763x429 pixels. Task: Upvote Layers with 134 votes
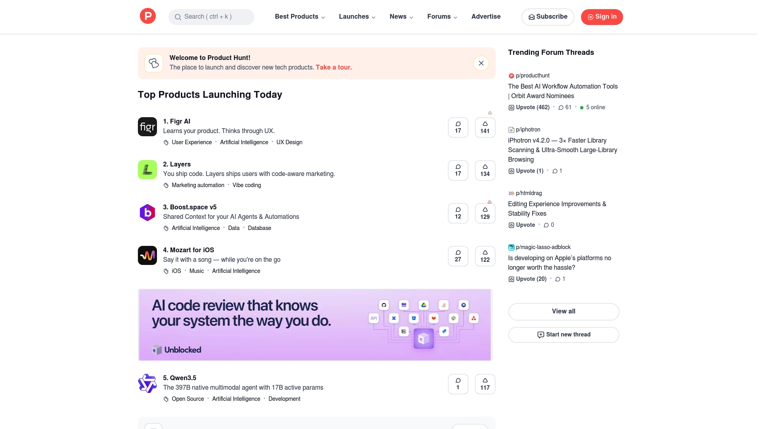point(485,170)
